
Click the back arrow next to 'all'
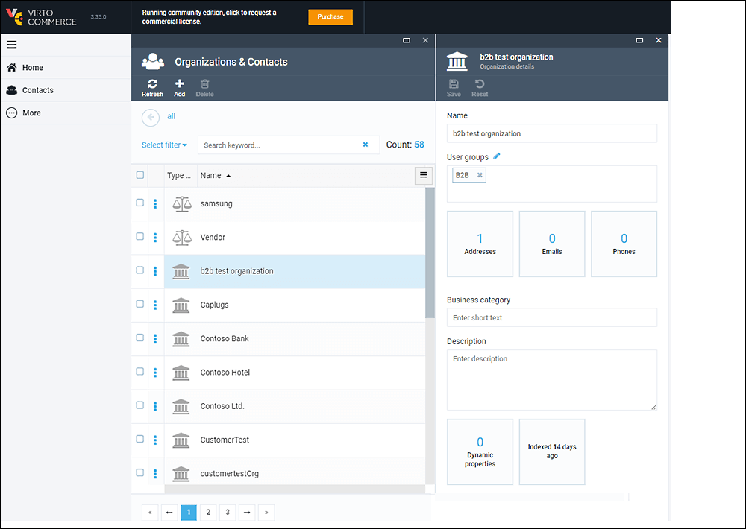click(x=151, y=117)
